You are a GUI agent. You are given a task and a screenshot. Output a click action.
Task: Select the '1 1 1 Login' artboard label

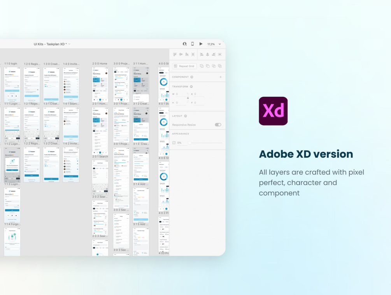click(12, 104)
